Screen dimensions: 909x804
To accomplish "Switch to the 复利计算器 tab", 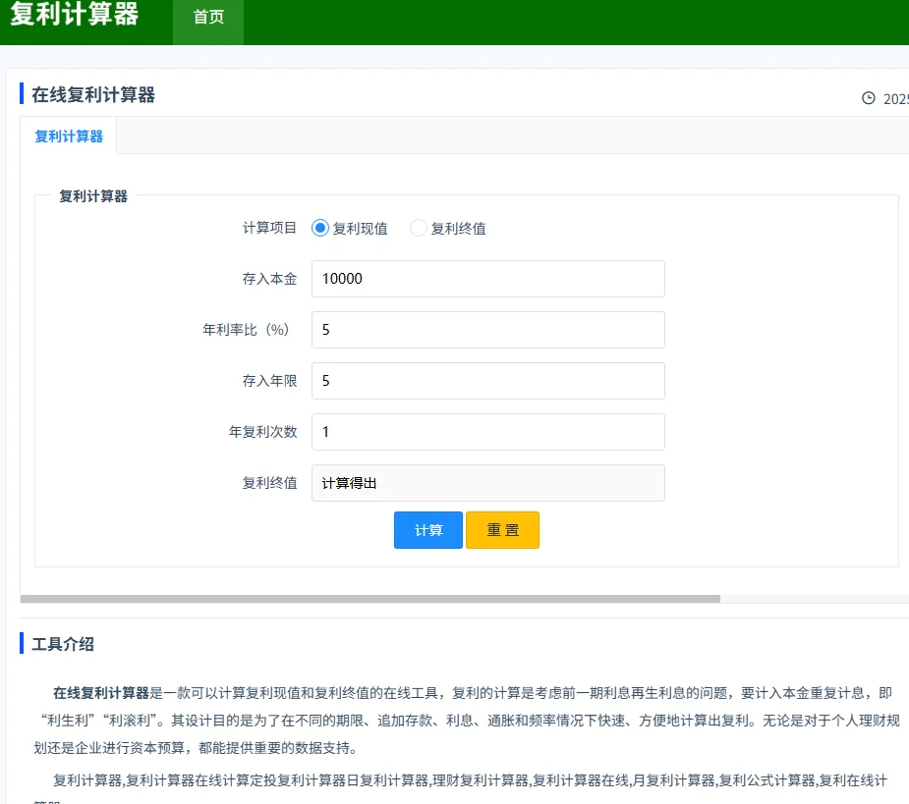I will coord(69,136).
